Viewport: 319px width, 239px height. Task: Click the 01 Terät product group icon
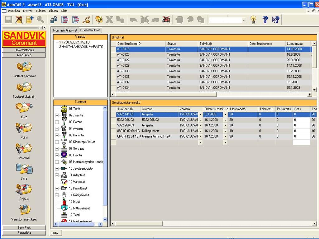[x=64, y=109]
